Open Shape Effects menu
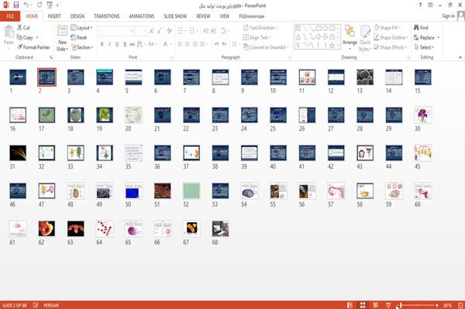465x309 pixels. click(390, 47)
